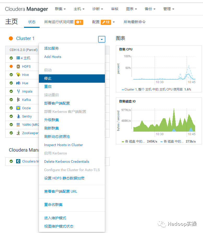The width and height of the screenshot is (203, 233).
Task: Choose 查看客户端配置 URL
Action: pos(72,192)
